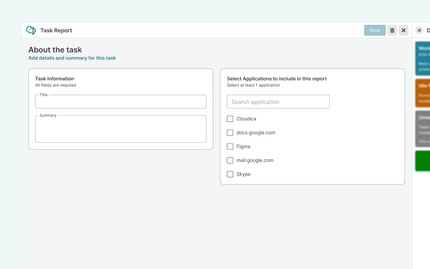This screenshot has height=269, width=430.
Task: Open the gray card in side panel
Action: tap(423, 129)
